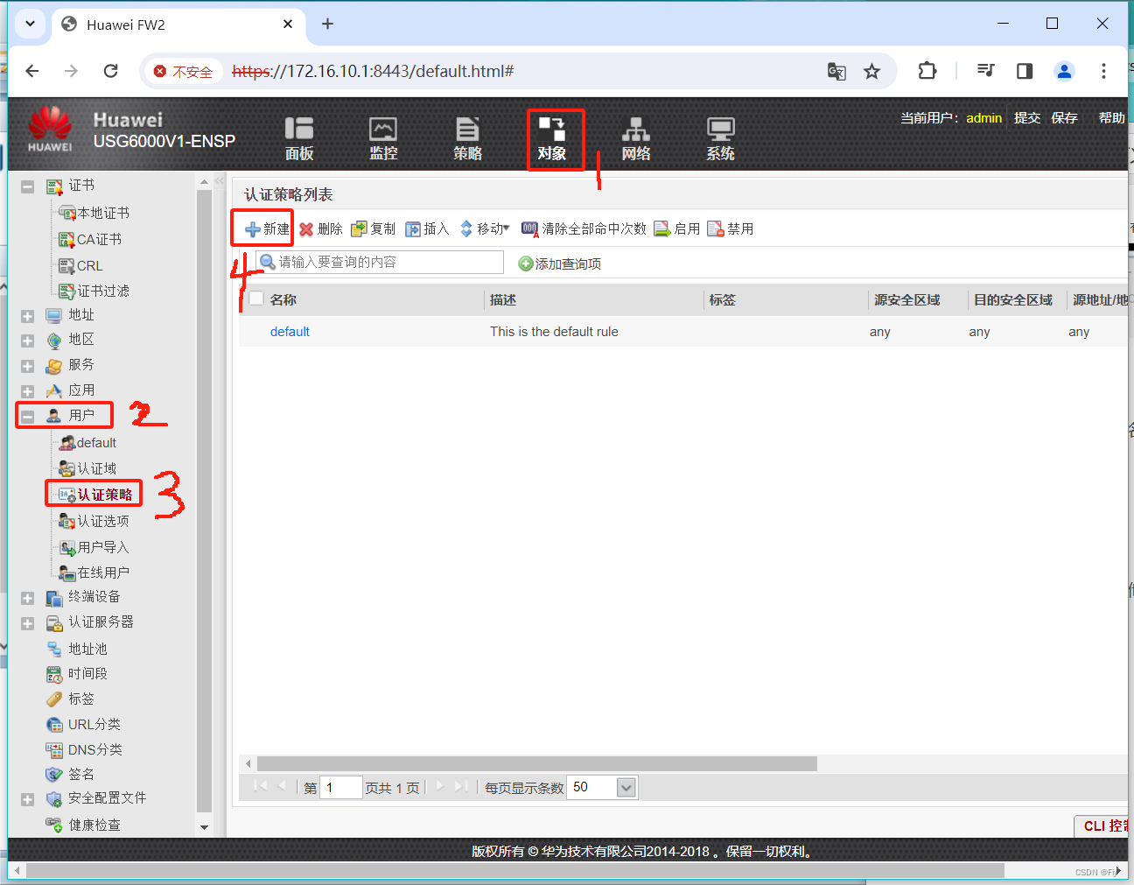Expand the 地区 region tree node
The width and height of the screenshot is (1134, 885).
click(x=27, y=341)
